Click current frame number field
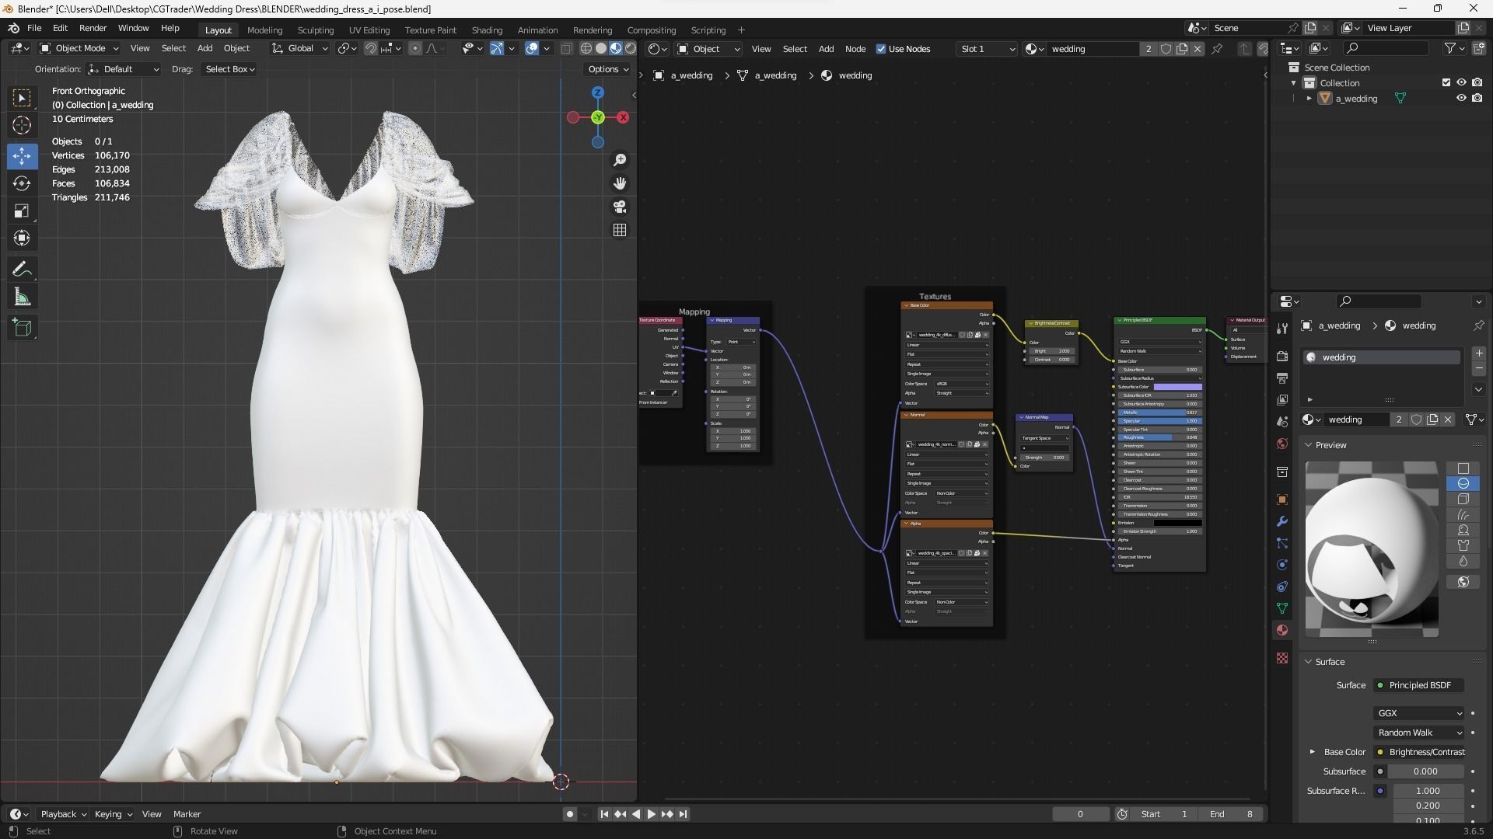 coord(1080,814)
